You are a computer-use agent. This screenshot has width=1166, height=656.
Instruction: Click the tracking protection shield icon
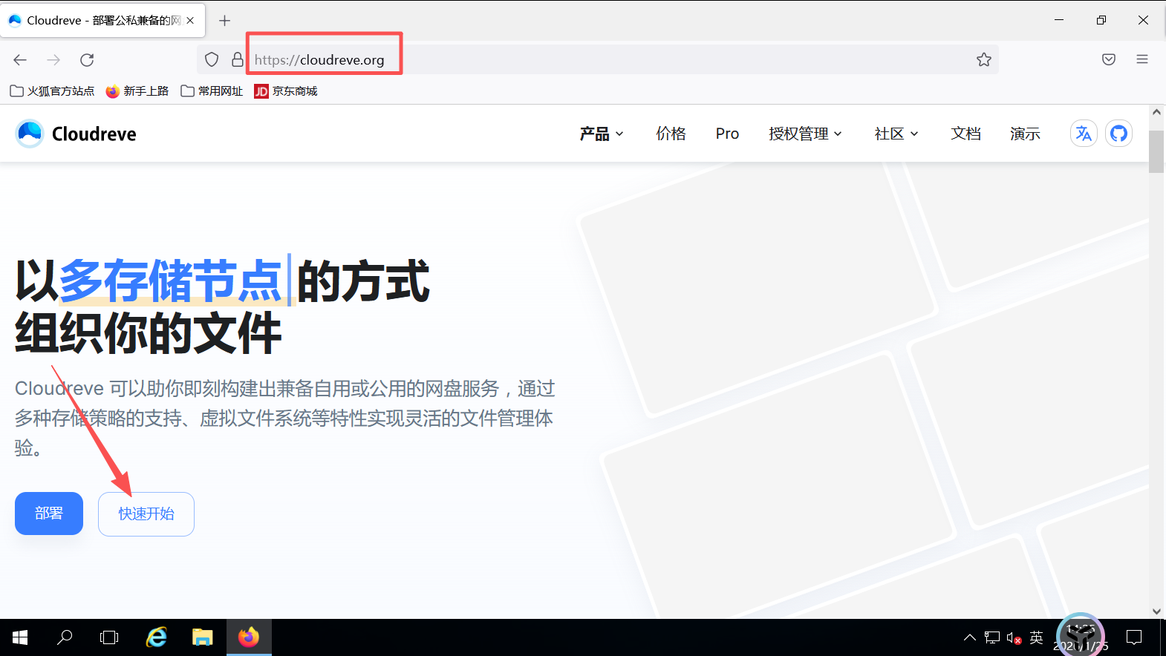click(x=212, y=60)
